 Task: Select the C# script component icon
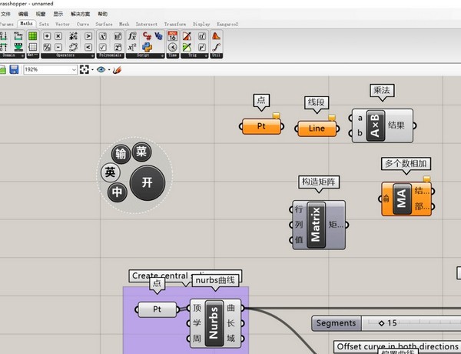(x=147, y=36)
